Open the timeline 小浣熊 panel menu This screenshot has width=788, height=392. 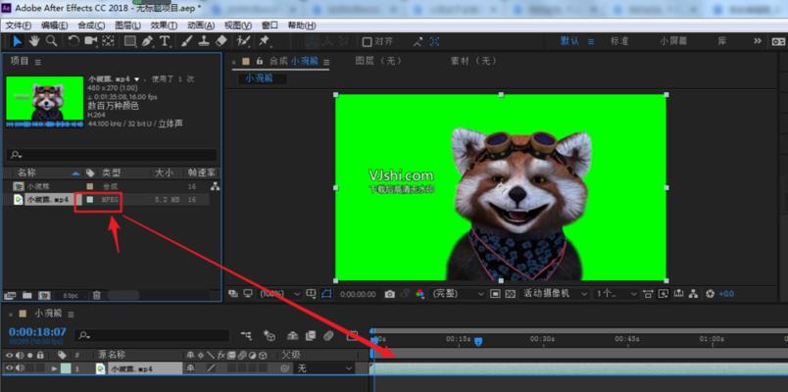(x=72, y=314)
